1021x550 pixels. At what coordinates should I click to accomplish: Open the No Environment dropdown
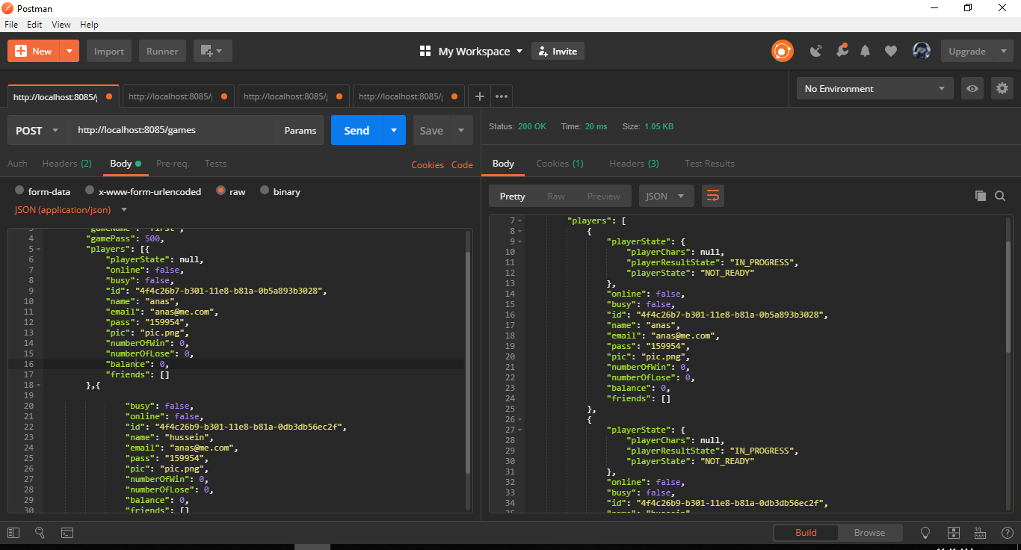click(x=875, y=88)
